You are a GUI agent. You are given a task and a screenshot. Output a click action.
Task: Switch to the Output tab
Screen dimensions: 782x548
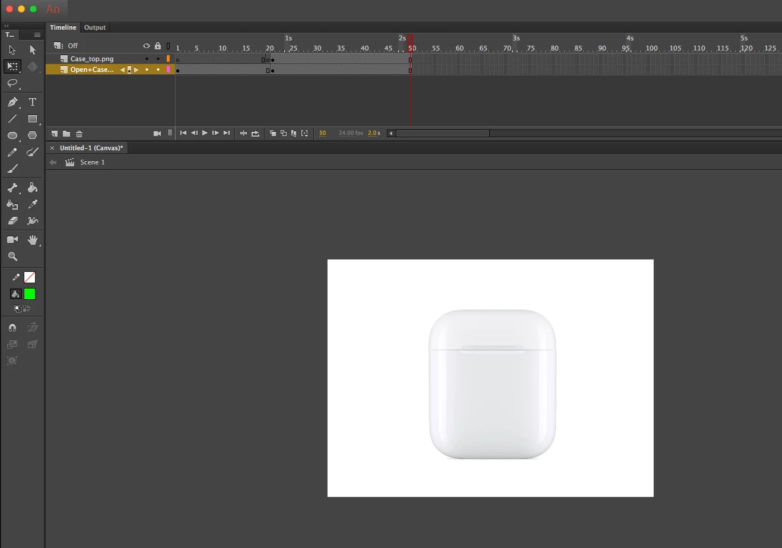95,27
